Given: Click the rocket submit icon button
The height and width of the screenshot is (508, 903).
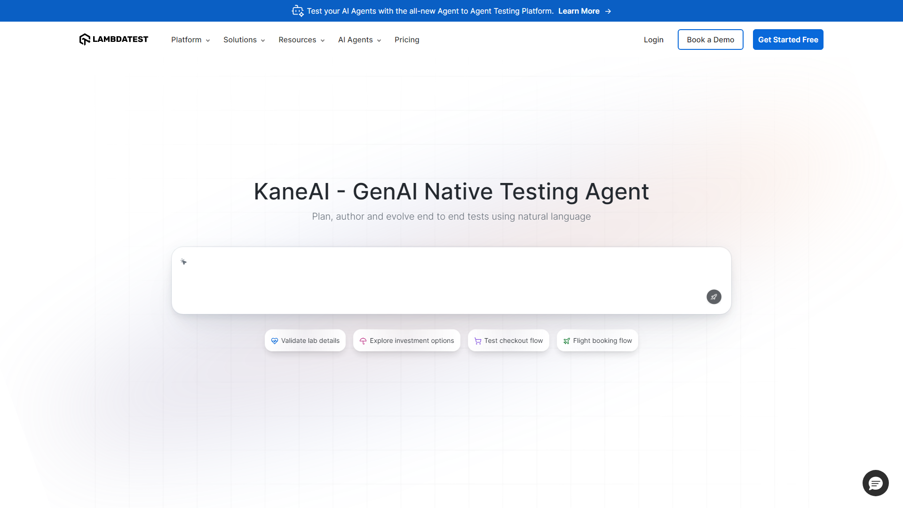Looking at the screenshot, I should tap(713, 297).
